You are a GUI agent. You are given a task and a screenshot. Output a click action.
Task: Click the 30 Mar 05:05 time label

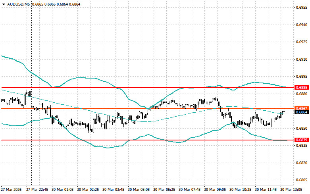[x=139, y=190]
